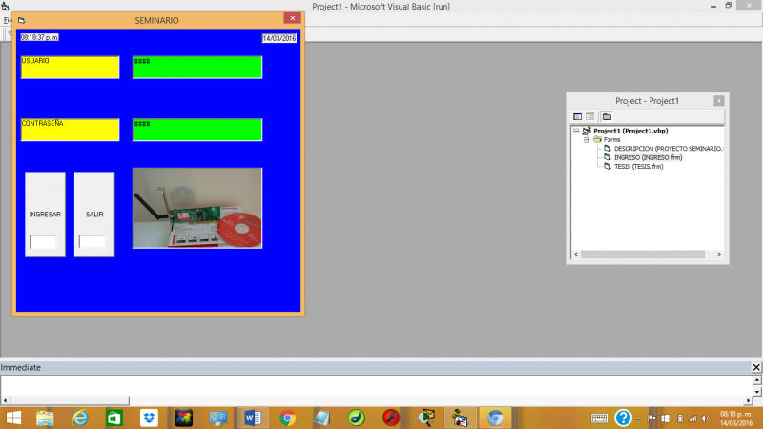Click the network card photo in SEMINARIO form
The image size is (763, 429).
tap(197, 208)
